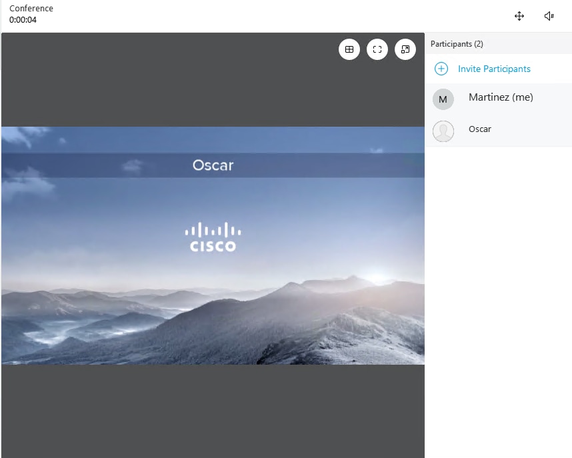Open Invite Participants link
572x458 pixels.
point(494,69)
